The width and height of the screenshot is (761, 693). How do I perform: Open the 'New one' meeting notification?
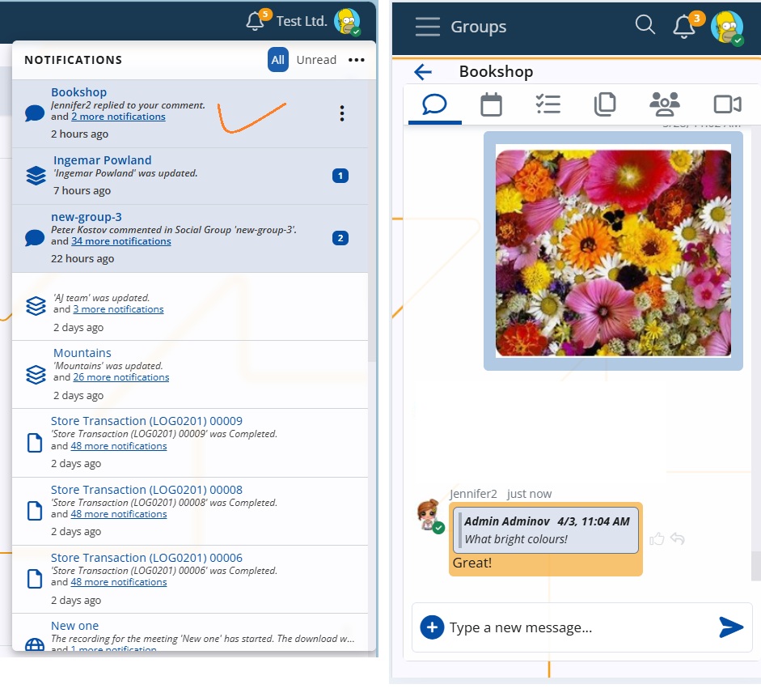point(74,627)
